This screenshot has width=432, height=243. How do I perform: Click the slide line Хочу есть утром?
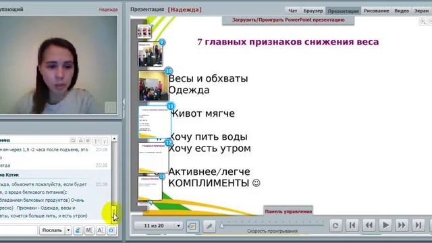pyautogui.click(x=210, y=148)
